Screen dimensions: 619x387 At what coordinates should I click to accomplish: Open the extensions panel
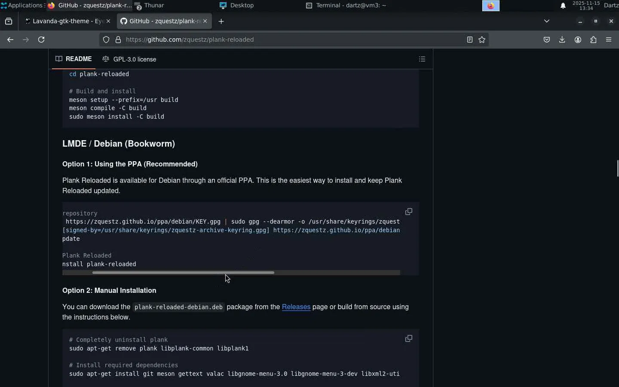pos(593,40)
